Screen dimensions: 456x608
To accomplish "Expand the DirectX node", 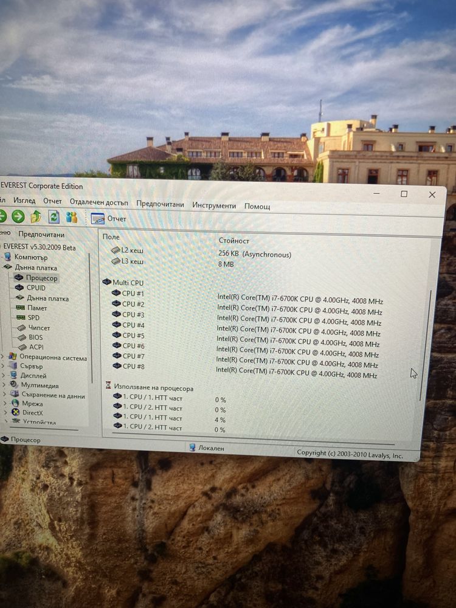I will point(6,413).
